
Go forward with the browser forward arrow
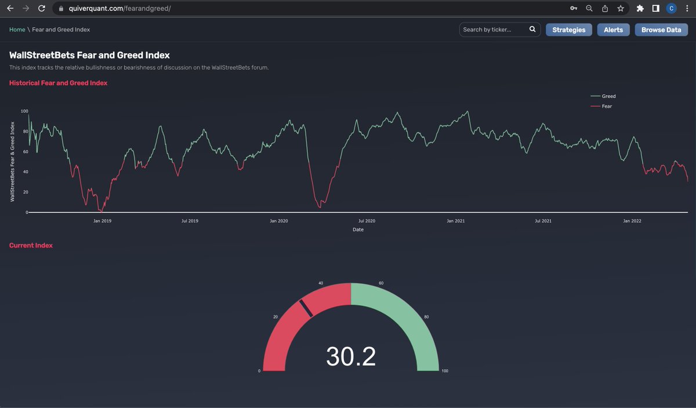(26, 8)
